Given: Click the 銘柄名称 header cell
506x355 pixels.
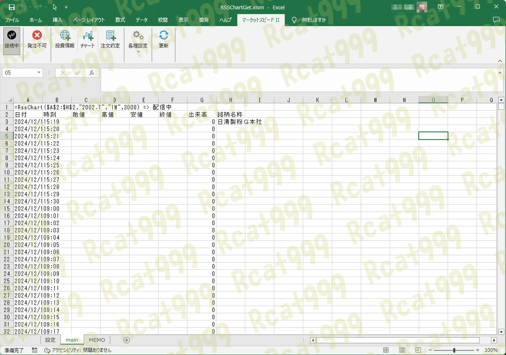Looking at the screenshot, I should [231, 114].
